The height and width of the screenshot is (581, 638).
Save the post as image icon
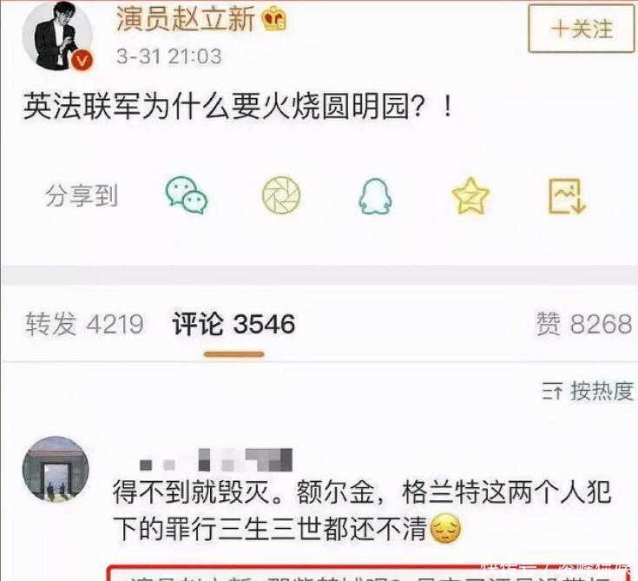(567, 196)
